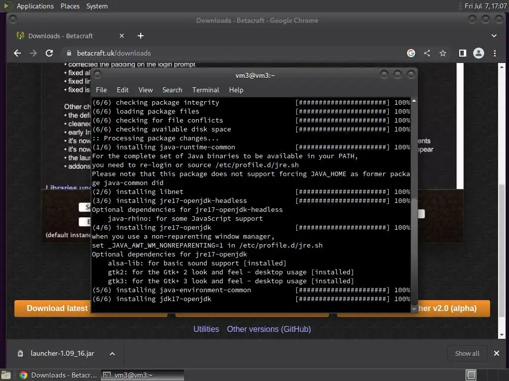The height and width of the screenshot is (381, 509).
Task: Open terminal Search menu
Action: (172, 90)
